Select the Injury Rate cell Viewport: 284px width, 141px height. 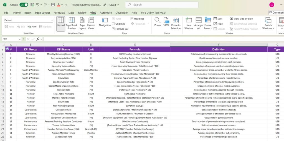pos(64,78)
